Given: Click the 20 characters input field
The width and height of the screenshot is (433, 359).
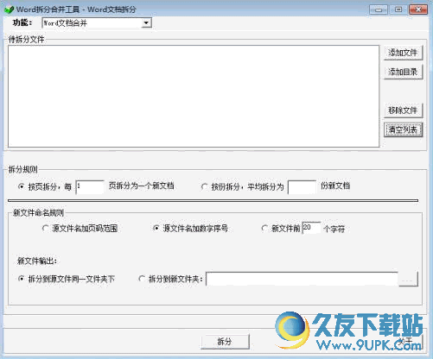Looking at the screenshot, I should [x=311, y=228].
